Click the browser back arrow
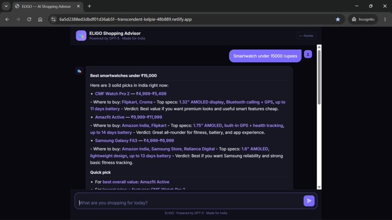392x220 pixels. click(7, 19)
